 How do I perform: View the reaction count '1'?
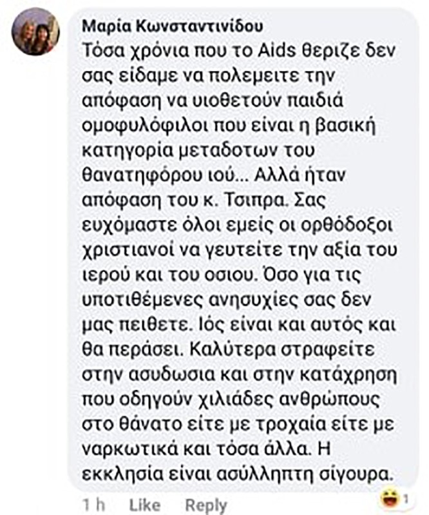(406, 499)
